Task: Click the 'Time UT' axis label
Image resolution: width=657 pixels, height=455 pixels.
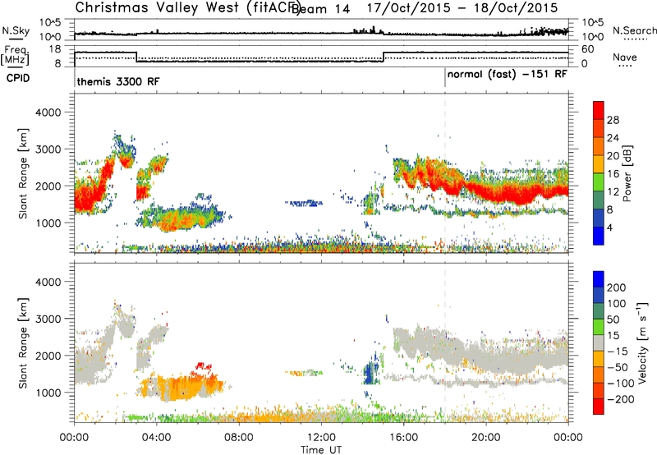Action: tap(321, 450)
